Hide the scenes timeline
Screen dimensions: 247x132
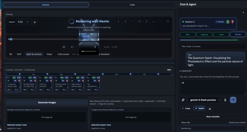click(x=169, y=70)
